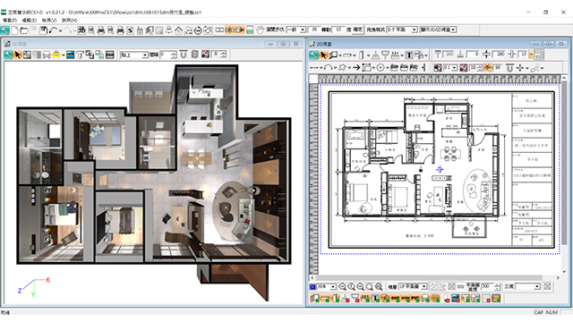This screenshot has width=573, height=322.
Task: Click the rotation degrees input field showing 15
Action: click(x=338, y=30)
